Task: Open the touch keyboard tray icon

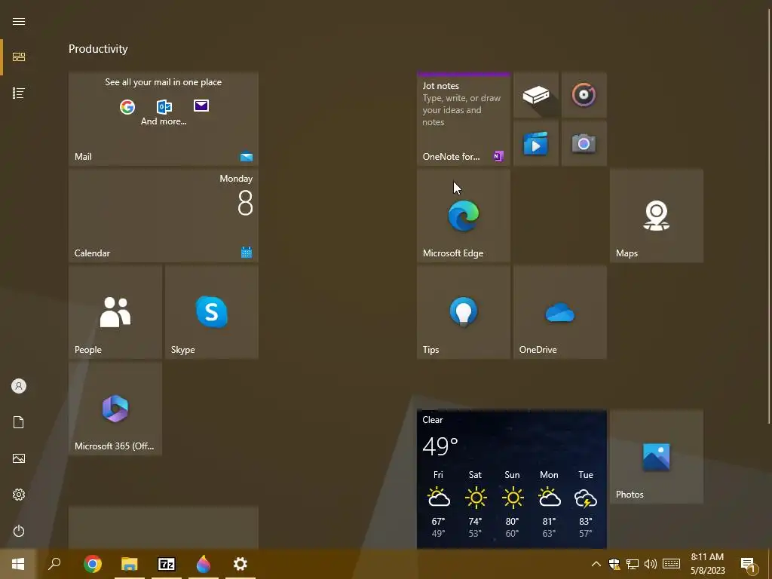Action: pos(671,564)
